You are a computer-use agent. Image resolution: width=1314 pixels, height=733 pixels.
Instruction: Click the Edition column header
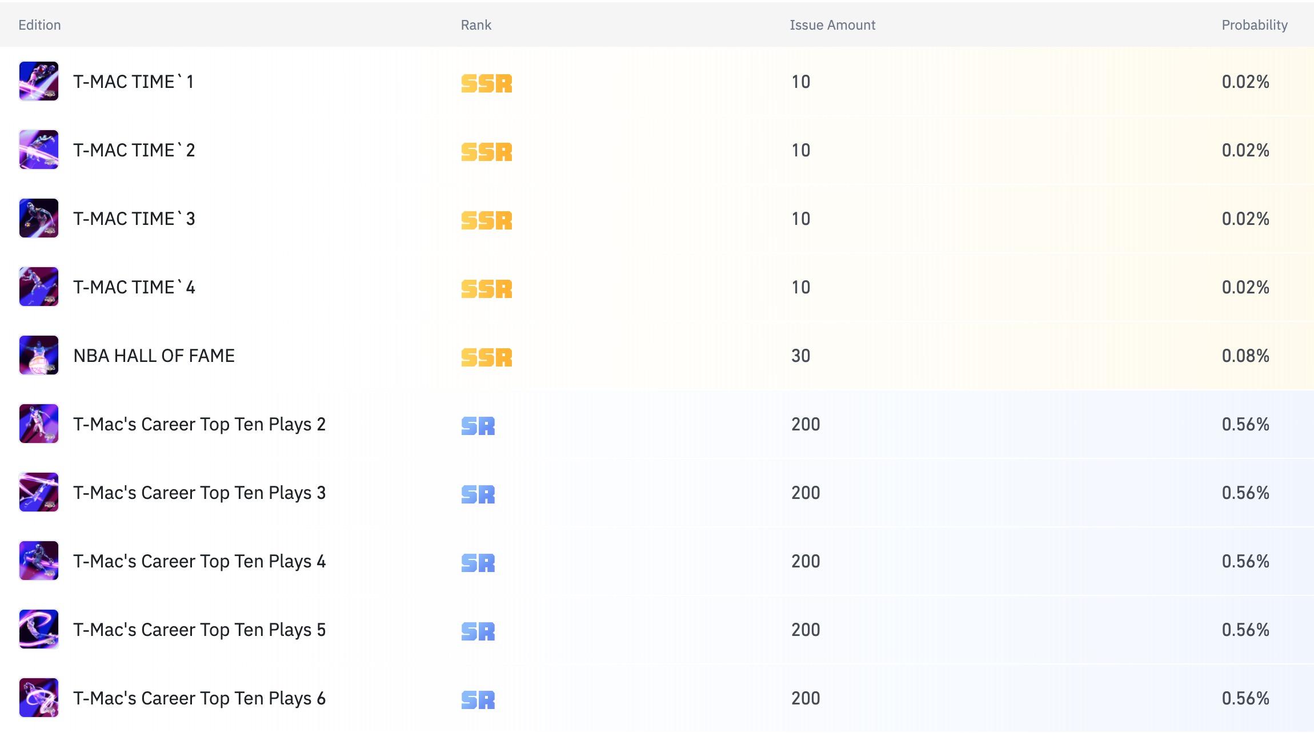tap(39, 25)
